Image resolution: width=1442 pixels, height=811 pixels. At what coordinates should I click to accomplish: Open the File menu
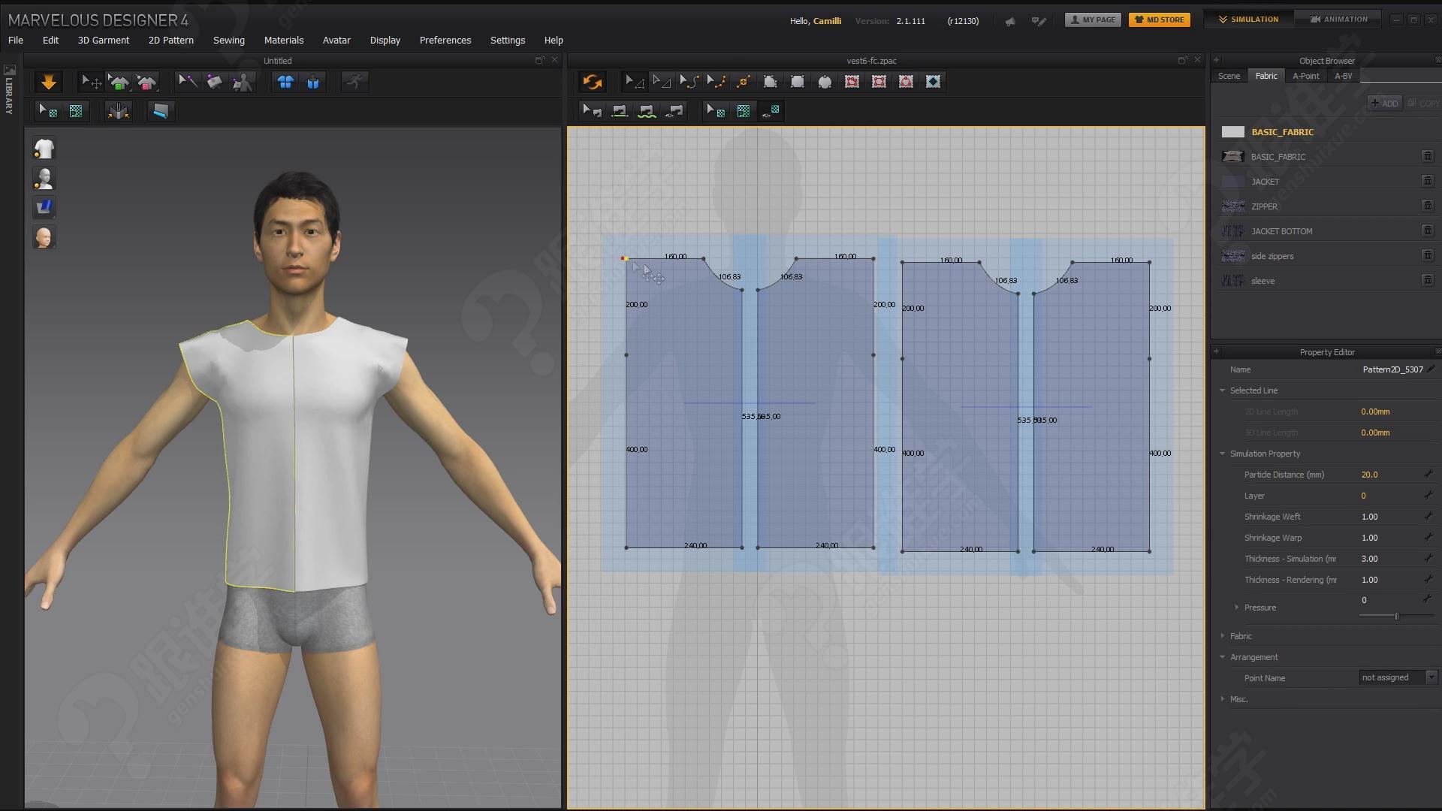(16, 40)
